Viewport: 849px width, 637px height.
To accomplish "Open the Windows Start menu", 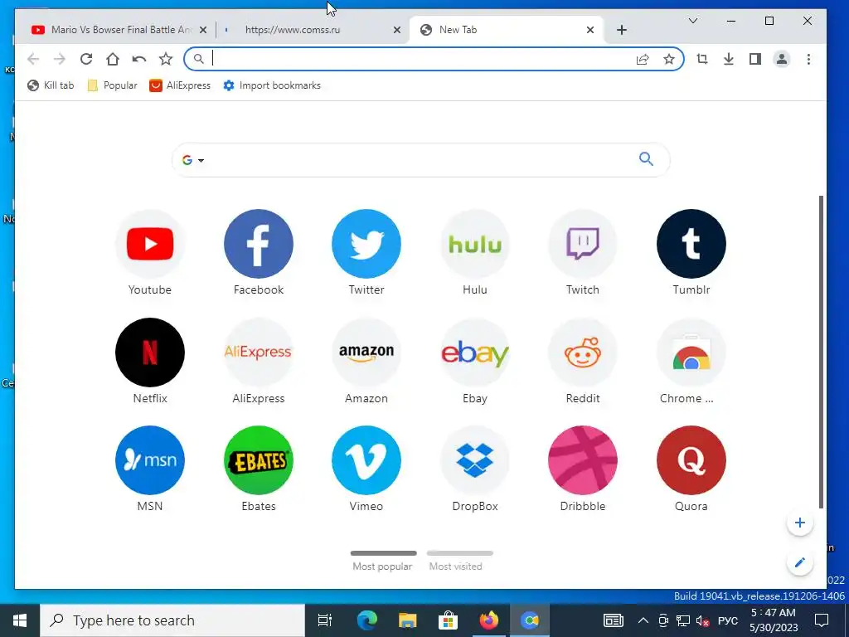I will pos(20,620).
